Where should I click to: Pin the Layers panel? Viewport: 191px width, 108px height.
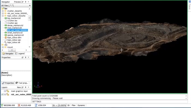25,87
